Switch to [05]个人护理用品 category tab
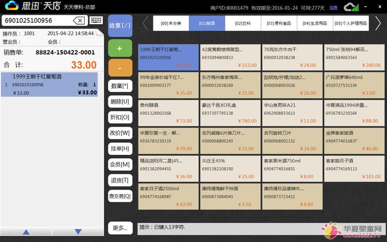 pos(351,23)
